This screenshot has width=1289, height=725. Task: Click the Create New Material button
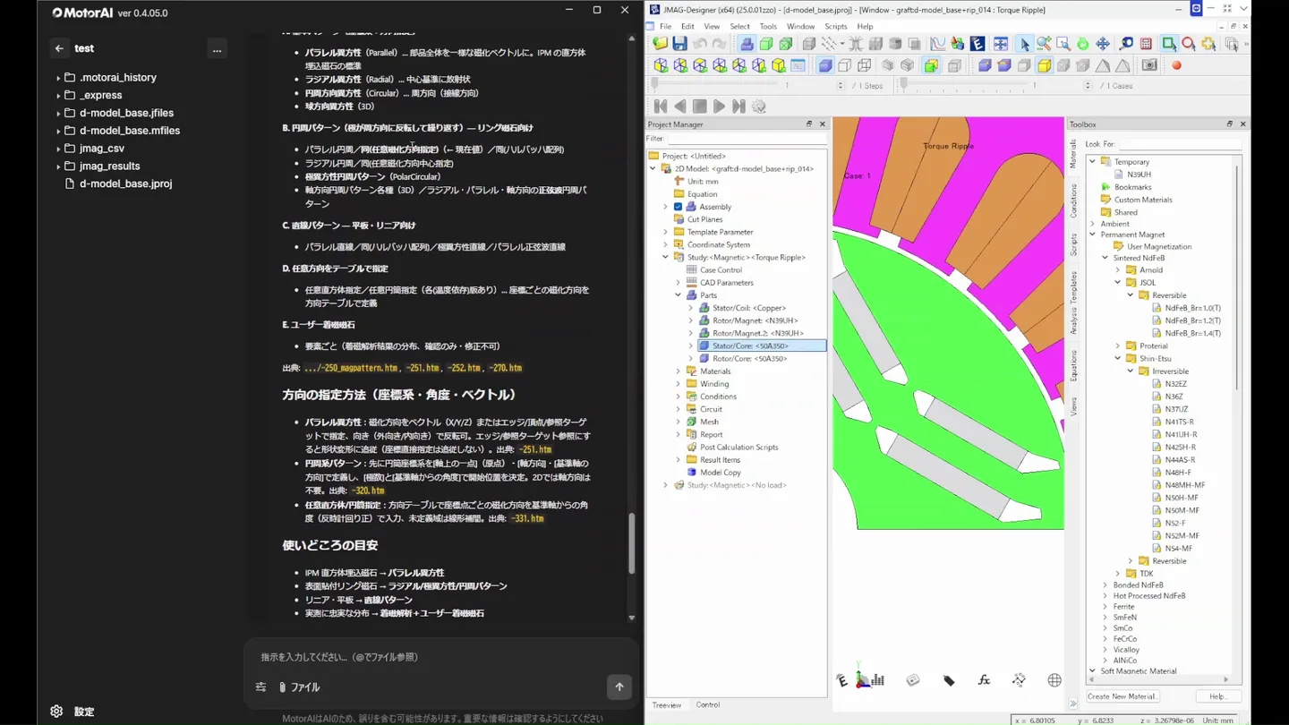[x=1123, y=696]
